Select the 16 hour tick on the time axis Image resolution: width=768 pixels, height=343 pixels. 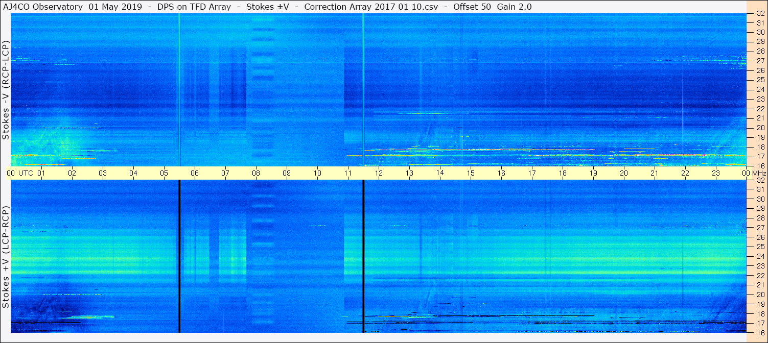coord(501,173)
